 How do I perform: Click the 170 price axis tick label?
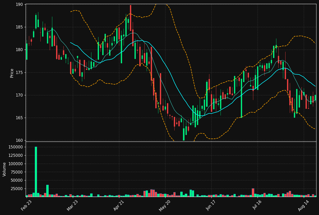tap(19, 95)
